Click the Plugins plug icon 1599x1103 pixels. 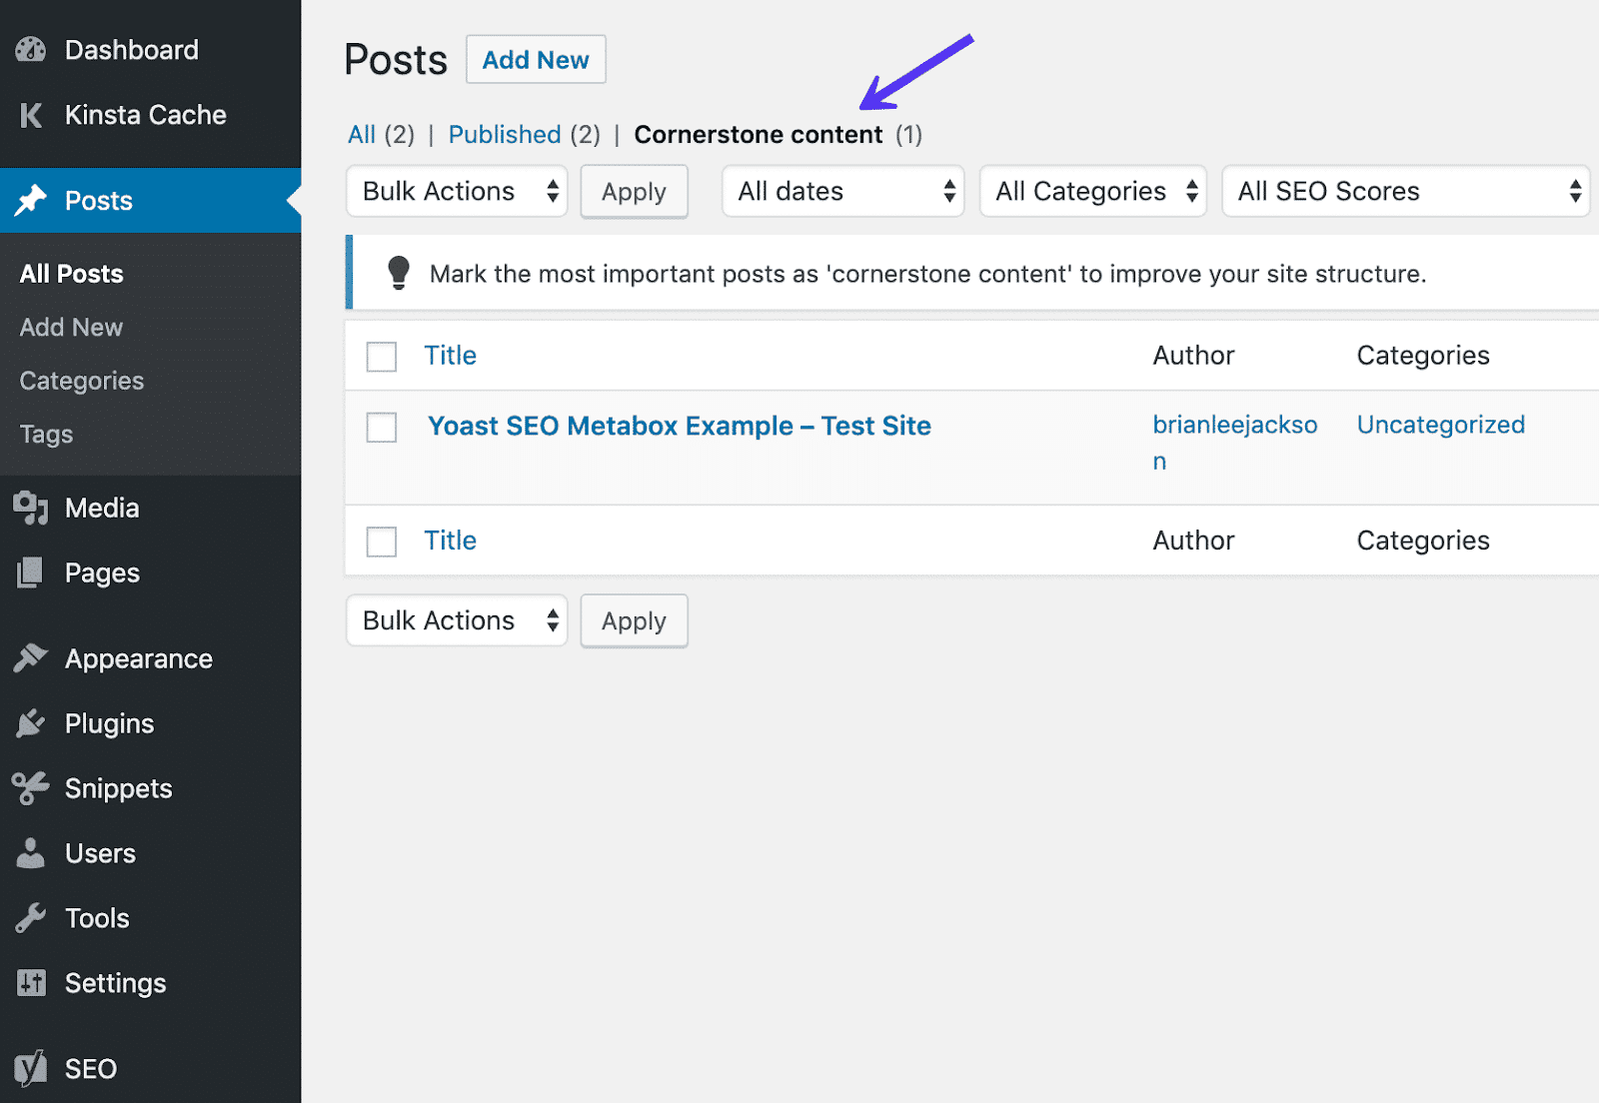pyautogui.click(x=31, y=722)
